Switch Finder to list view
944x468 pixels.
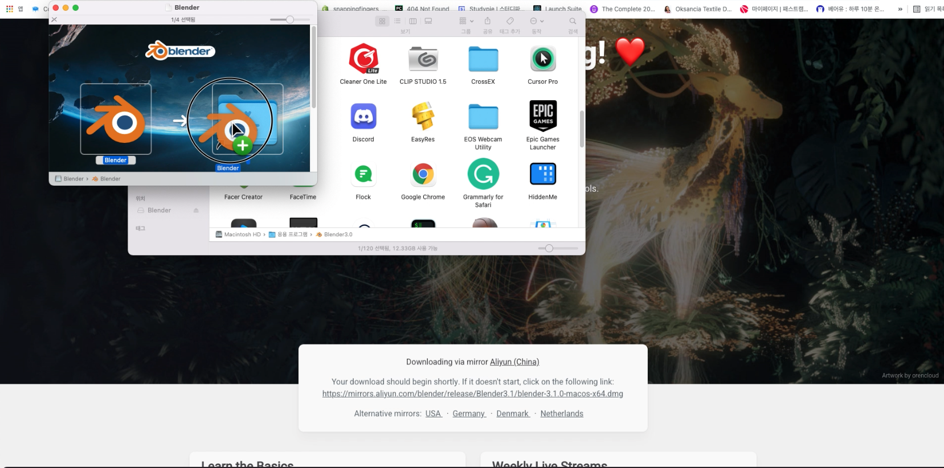(398, 21)
